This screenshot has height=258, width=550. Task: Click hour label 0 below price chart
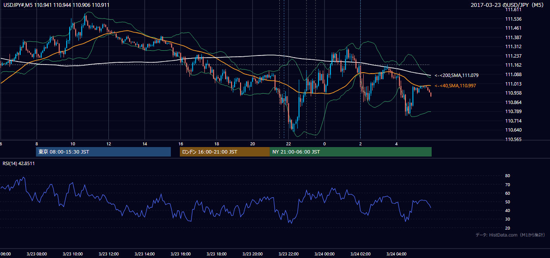coord(324,144)
